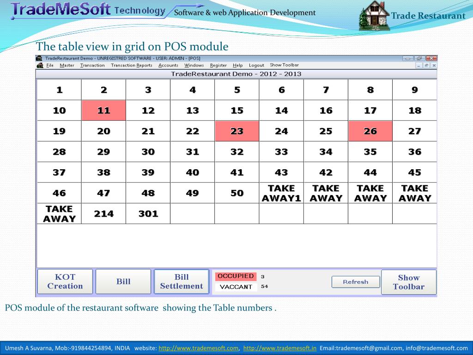Open the Transaction Reports menu

click(x=132, y=65)
